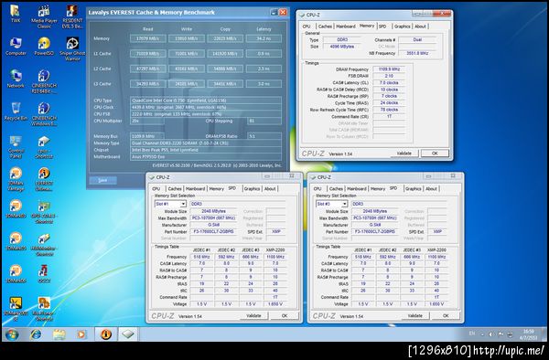This screenshot has height=360, width=549.
Task: Select the DRAM Frequency value 1109.9 MHz
Action: coord(389,69)
